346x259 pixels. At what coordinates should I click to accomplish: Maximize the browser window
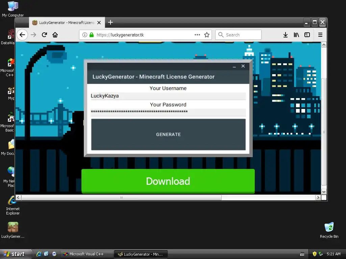tap(315, 22)
